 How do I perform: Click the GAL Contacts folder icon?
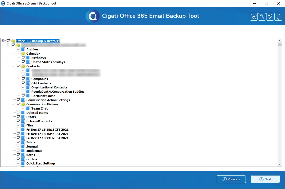pyautogui.click(x=28, y=83)
